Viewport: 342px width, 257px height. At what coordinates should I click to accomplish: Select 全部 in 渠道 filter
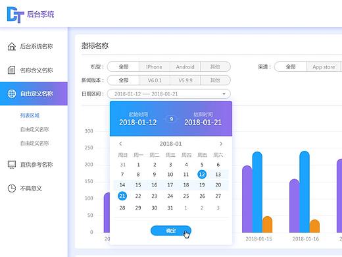(x=291, y=67)
